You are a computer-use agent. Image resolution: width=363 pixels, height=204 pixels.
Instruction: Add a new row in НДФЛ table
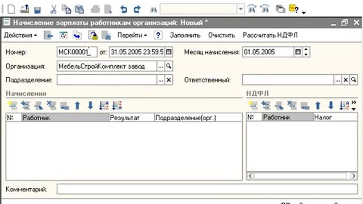tap(253, 105)
